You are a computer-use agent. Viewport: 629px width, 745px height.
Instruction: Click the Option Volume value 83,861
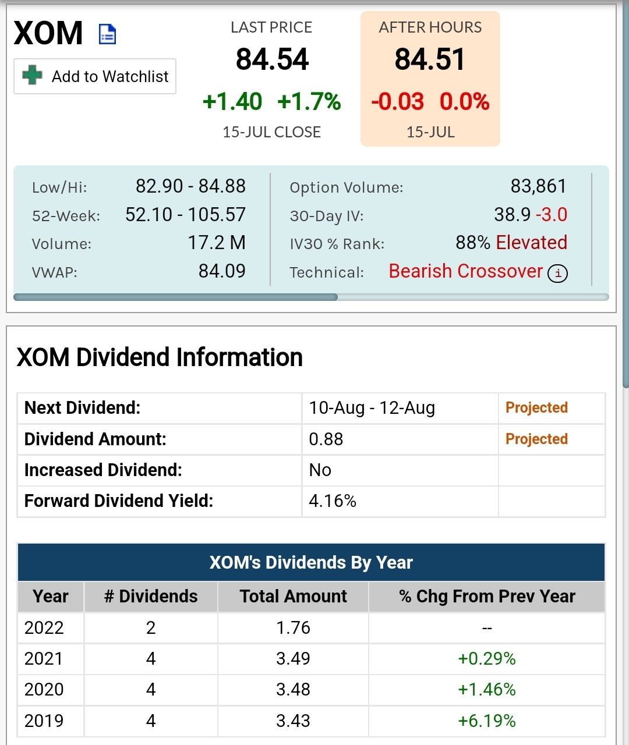(539, 186)
